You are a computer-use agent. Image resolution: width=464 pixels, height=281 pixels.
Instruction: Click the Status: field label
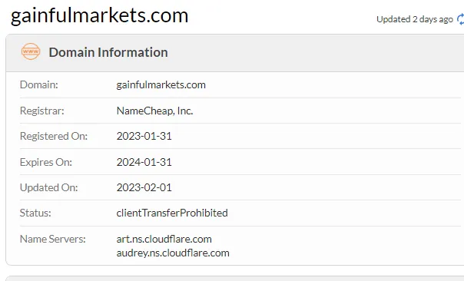pyautogui.click(x=35, y=213)
